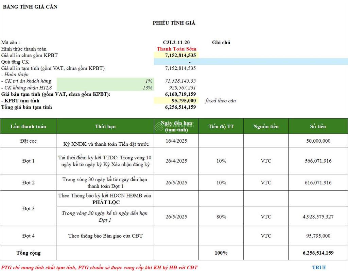This screenshot has width=348, height=271.
Task: Select the red PTG disclaimer note
Action: [x=99, y=268]
